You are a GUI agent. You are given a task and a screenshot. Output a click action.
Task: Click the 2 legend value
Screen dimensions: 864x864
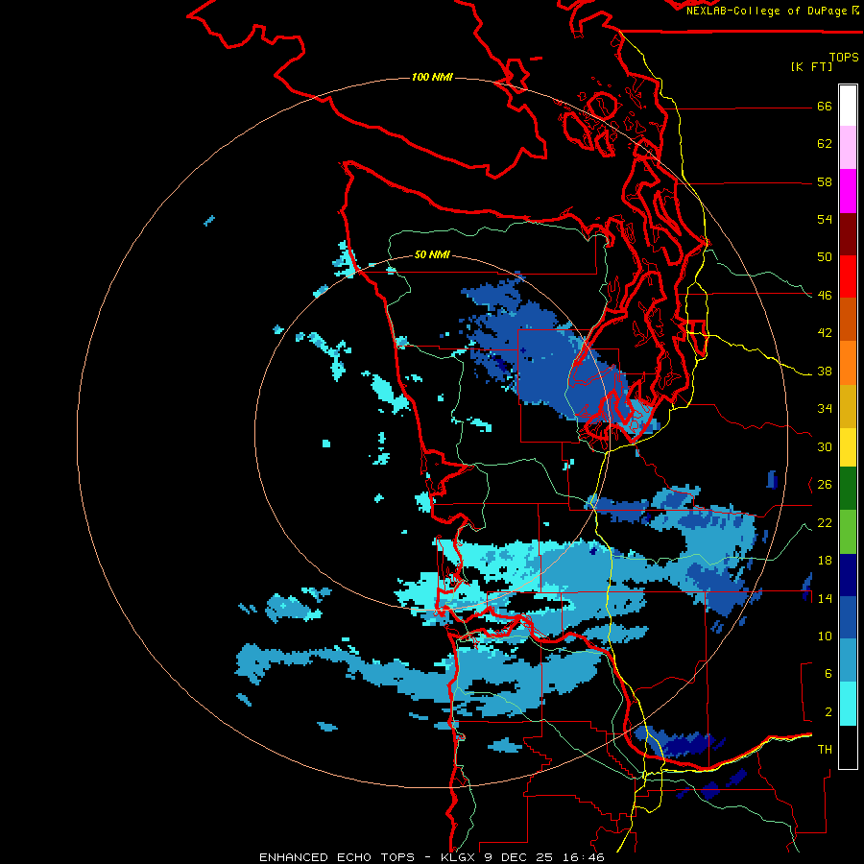(828, 712)
